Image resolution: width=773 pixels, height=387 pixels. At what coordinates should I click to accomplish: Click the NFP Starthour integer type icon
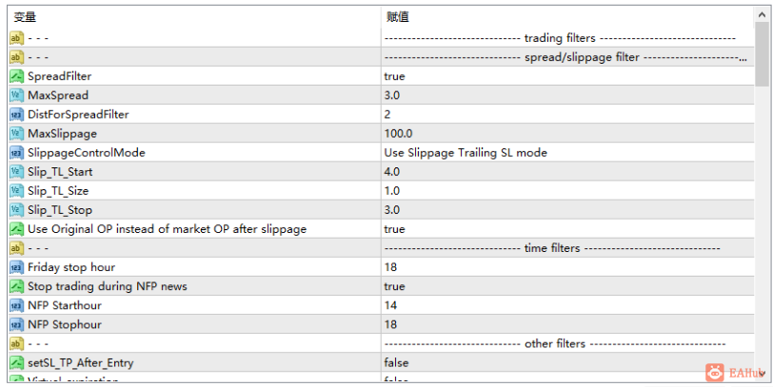coord(16,306)
